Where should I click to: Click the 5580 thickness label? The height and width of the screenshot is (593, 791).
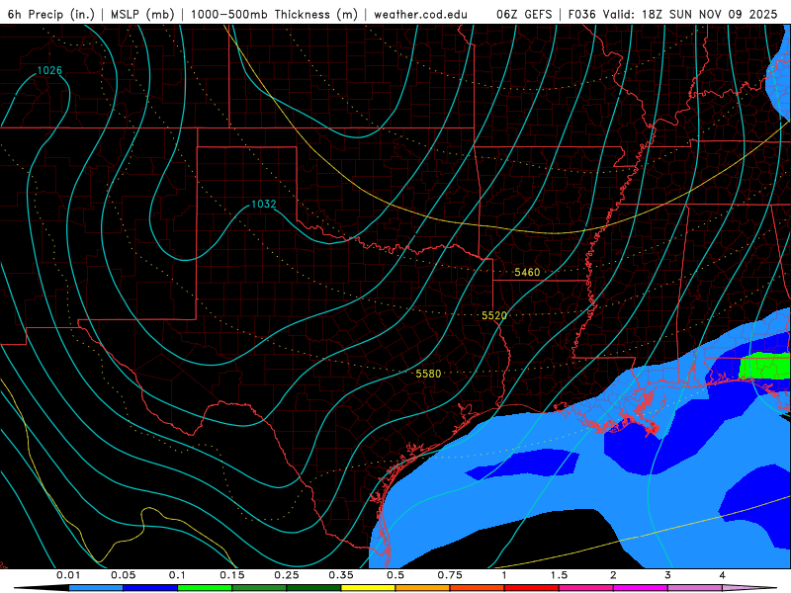coord(428,374)
